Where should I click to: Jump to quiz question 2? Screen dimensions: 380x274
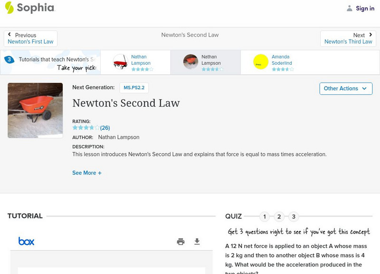[279, 217]
